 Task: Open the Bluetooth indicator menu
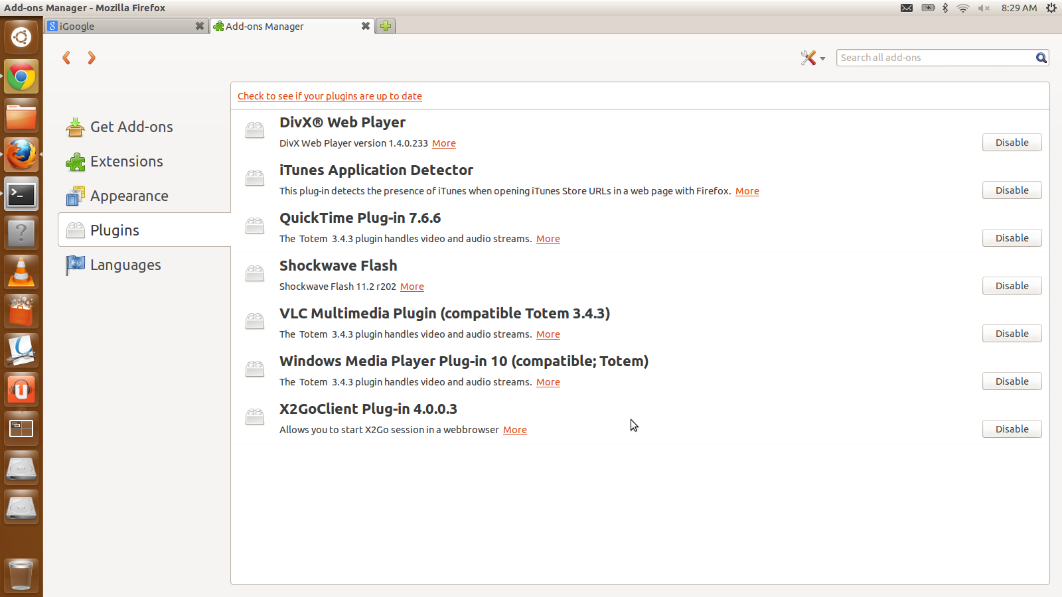pos(945,8)
